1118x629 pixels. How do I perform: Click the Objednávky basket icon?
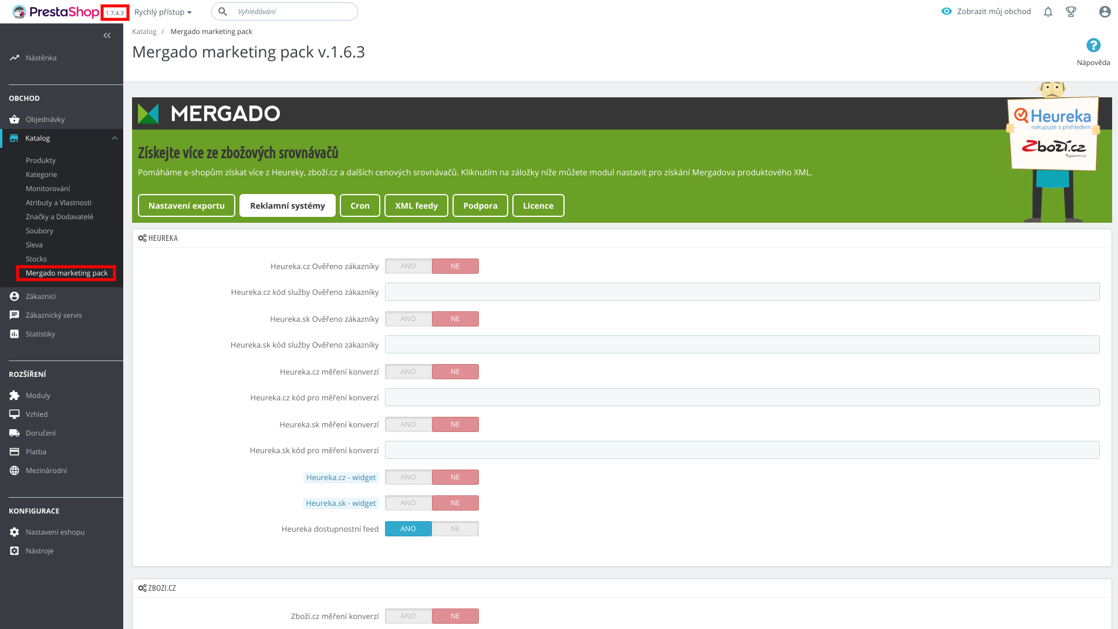[x=14, y=120]
